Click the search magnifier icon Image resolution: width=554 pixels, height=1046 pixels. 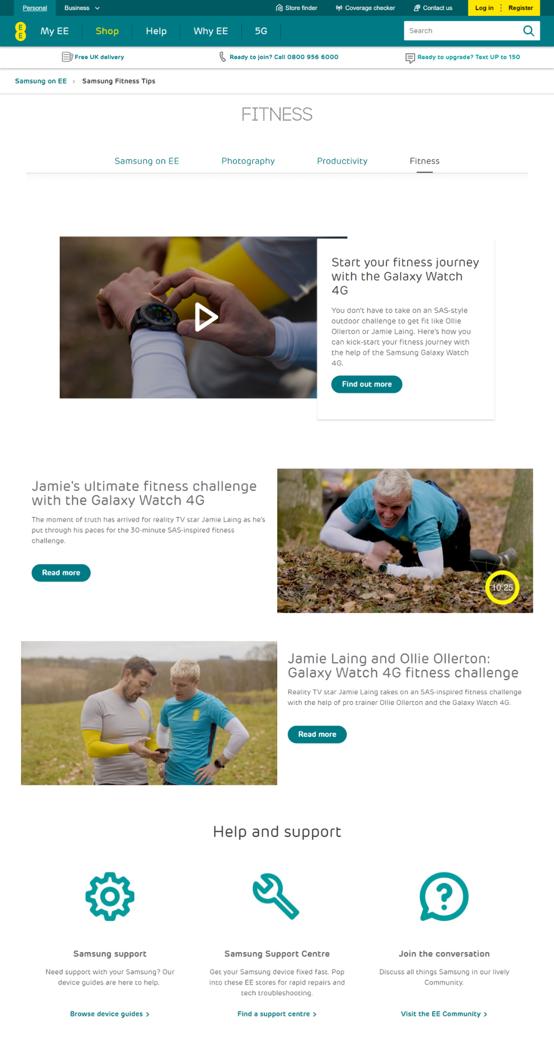[x=528, y=31]
